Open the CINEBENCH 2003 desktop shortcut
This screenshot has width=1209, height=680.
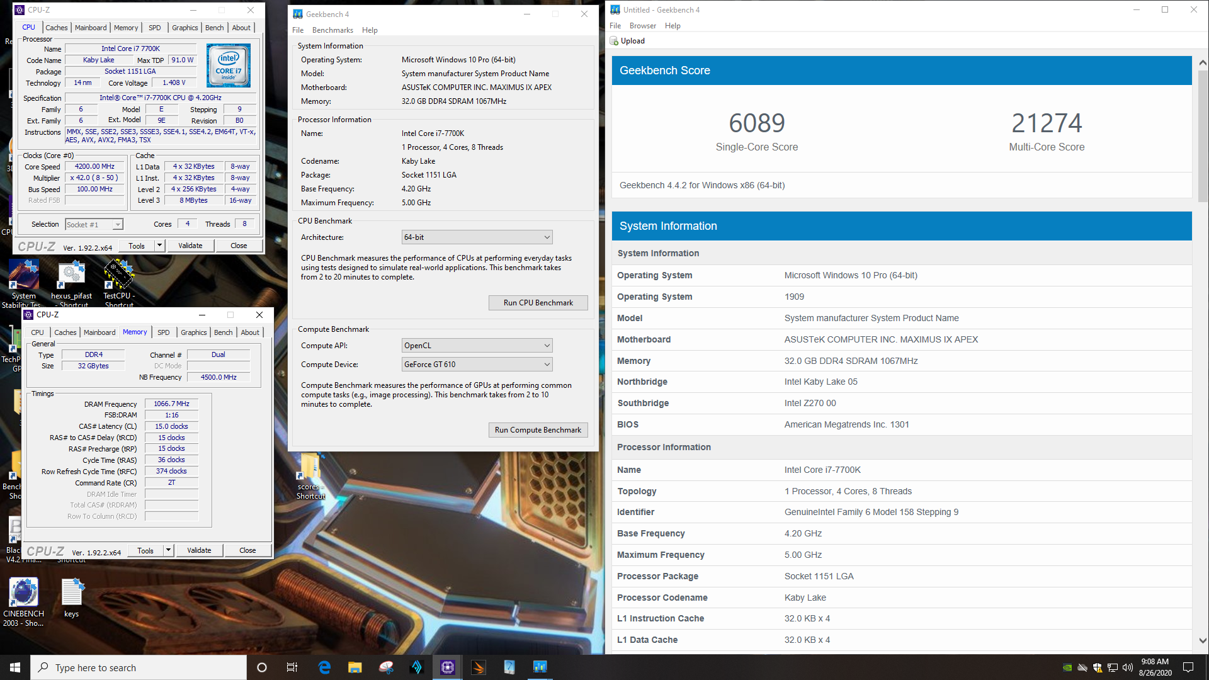(x=23, y=602)
